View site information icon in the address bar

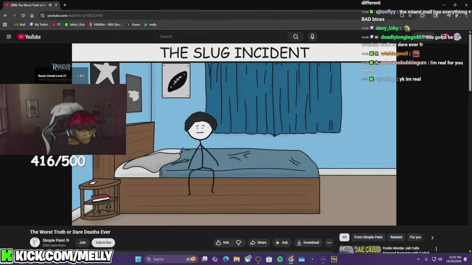point(42,15)
